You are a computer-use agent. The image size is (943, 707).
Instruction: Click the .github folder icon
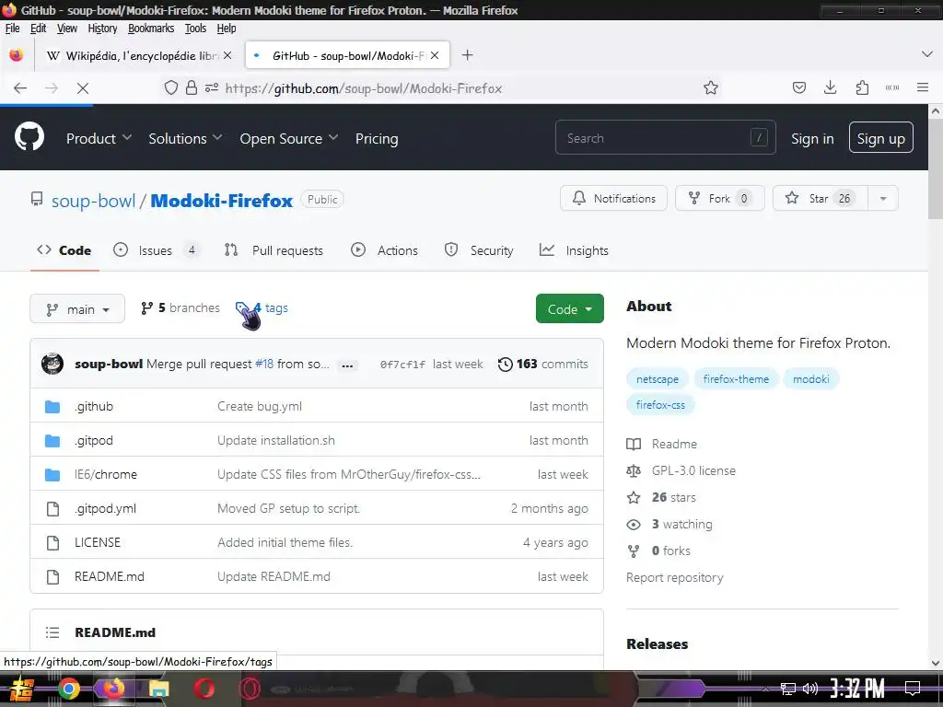click(x=52, y=407)
